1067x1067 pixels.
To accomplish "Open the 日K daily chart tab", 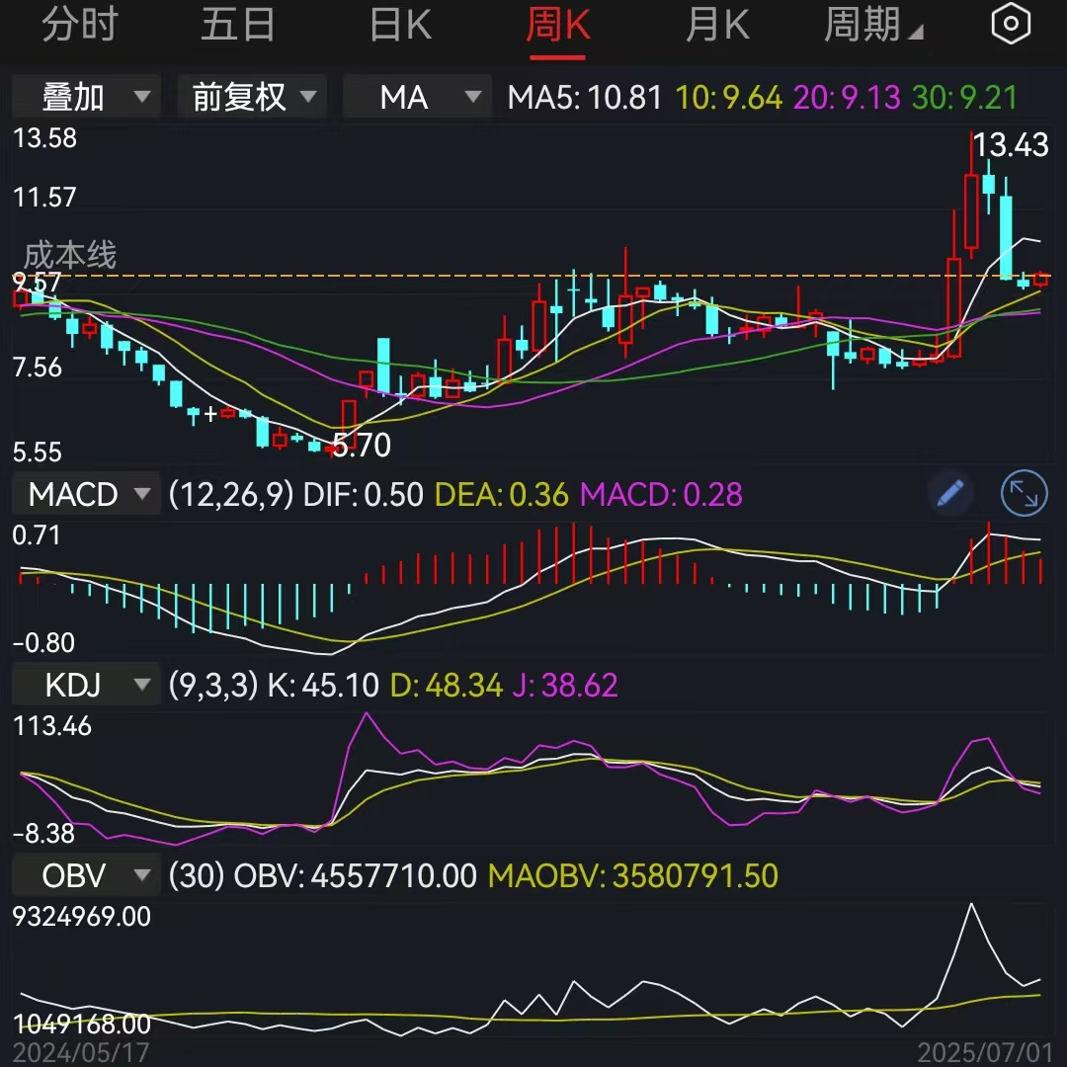I will [399, 23].
